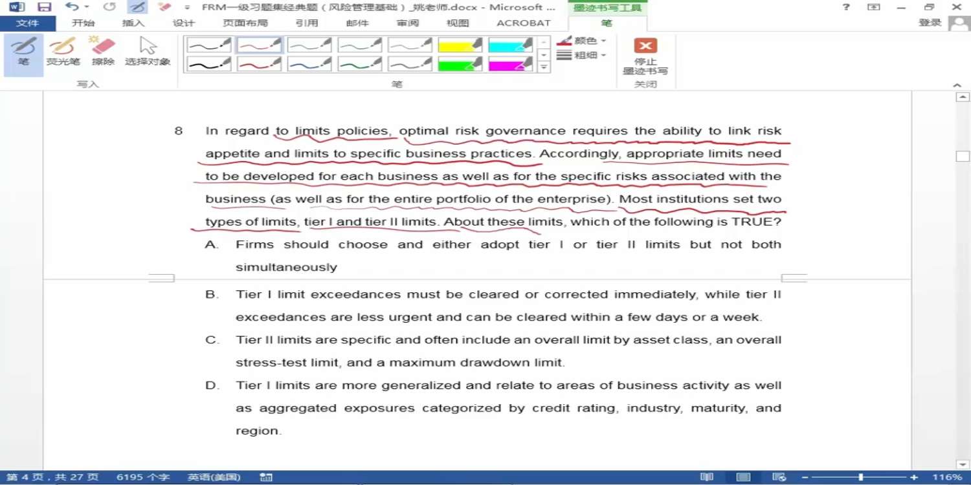Open the ACROBAT ribbon tab
Image resolution: width=971 pixels, height=485 pixels.
coord(523,23)
